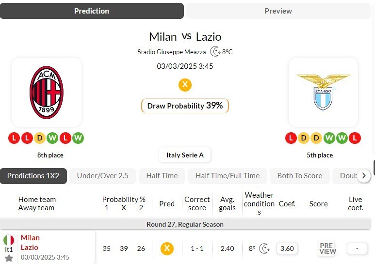Open the Under/Over 2.5 predictions tab
This screenshot has height=264, width=375.
click(x=103, y=176)
